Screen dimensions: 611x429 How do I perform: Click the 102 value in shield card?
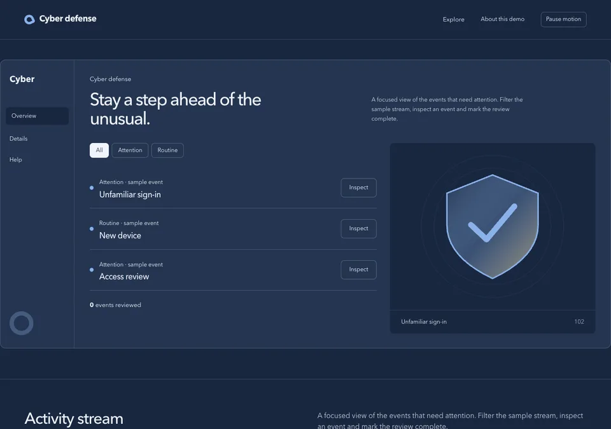[x=579, y=322]
